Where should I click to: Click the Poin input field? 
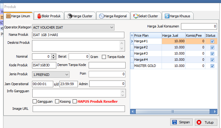[x=107, y=74]
